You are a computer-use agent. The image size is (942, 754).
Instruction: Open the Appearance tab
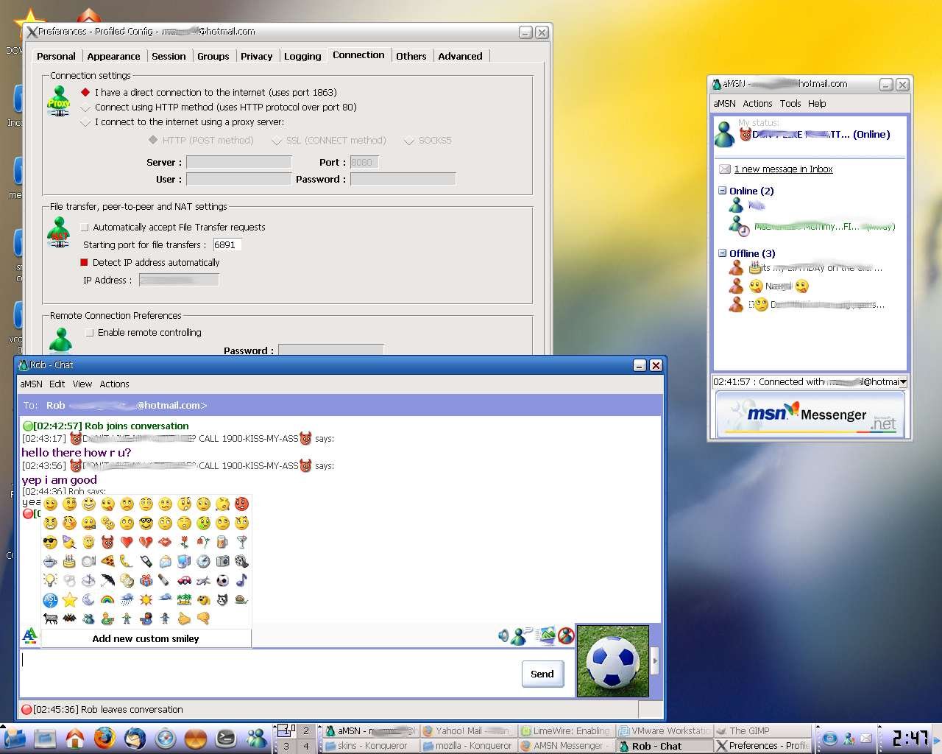pos(113,56)
